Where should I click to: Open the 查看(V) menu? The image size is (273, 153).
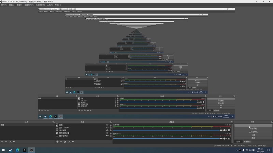(x=19, y=5)
